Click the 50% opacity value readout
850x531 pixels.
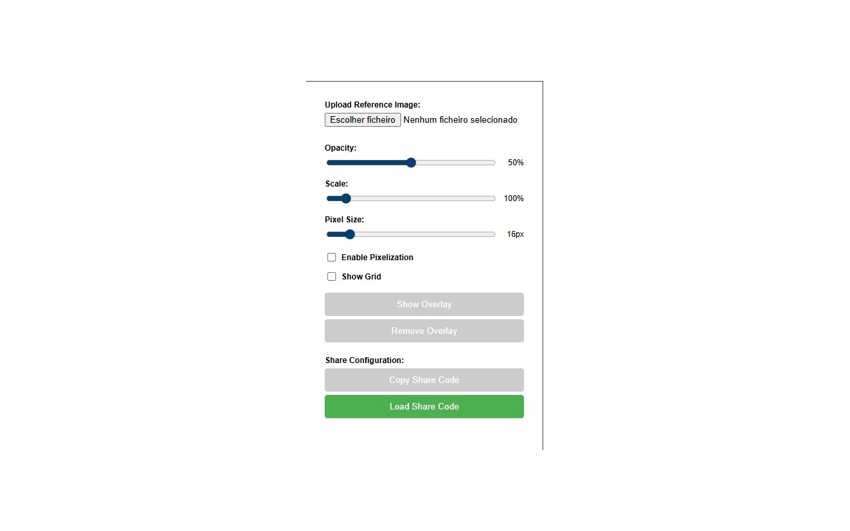tap(515, 163)
